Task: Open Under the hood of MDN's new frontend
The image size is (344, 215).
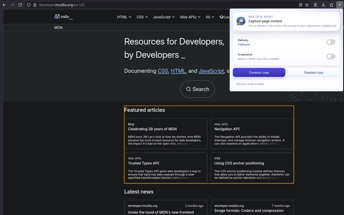Action: click(161, 212)
